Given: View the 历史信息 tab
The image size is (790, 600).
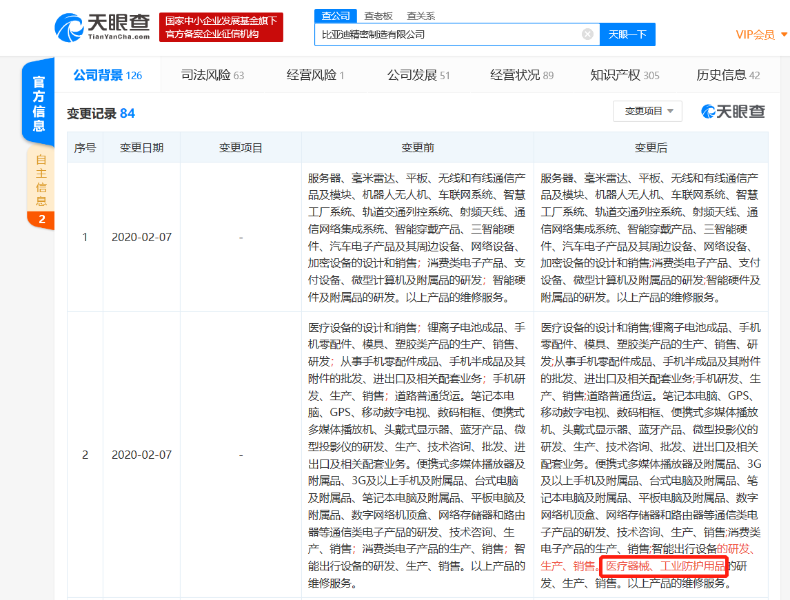Looking at the screenshot, I should point(728,75).
